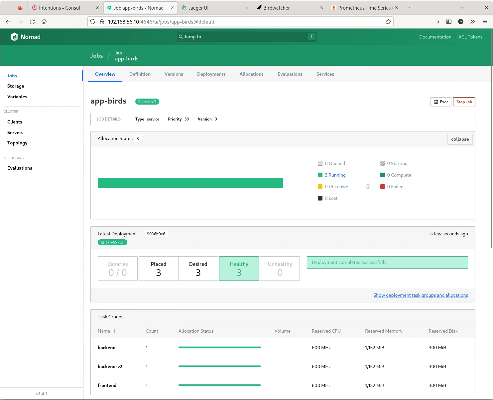Open the Allocations tab
This screenshot has width=493, height=400.
[x=251, y=74]
